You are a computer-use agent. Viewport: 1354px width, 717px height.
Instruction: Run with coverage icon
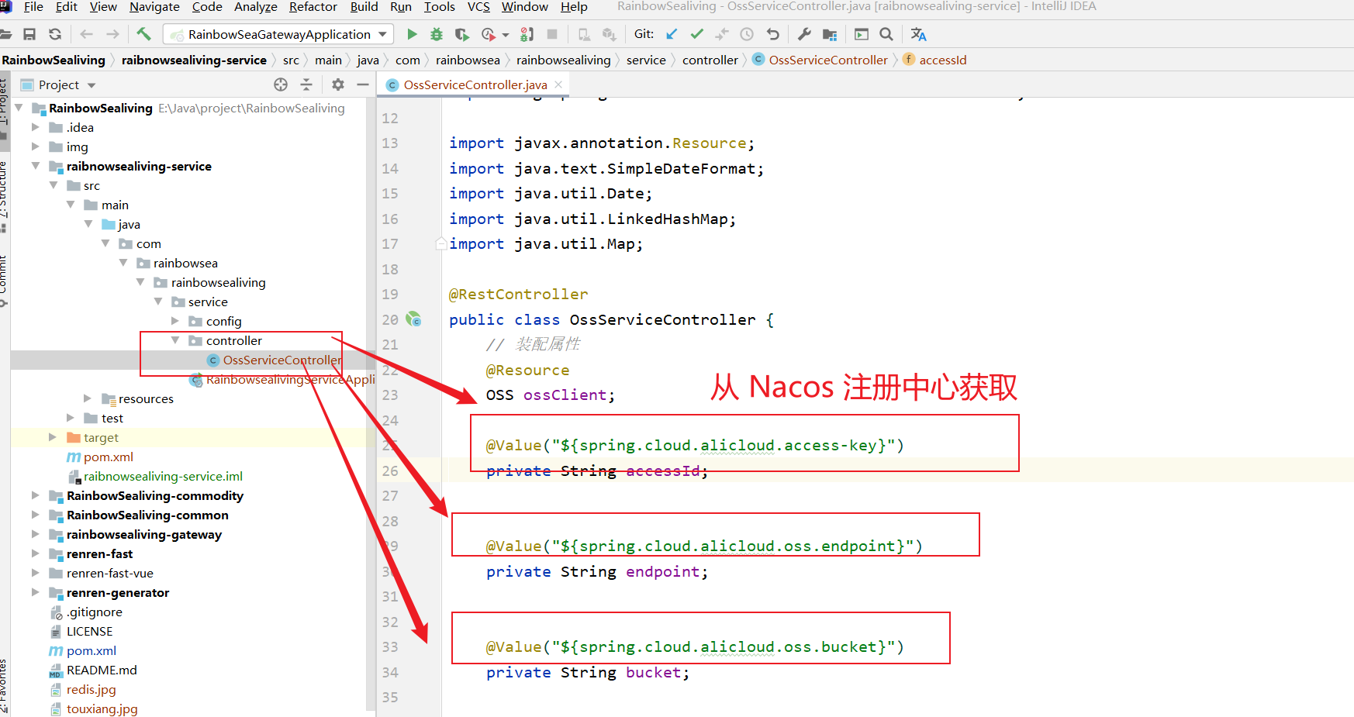coord(462,34)
